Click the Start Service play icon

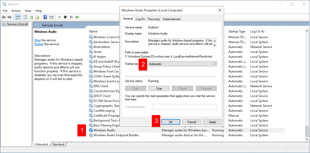tap(60, 17)
